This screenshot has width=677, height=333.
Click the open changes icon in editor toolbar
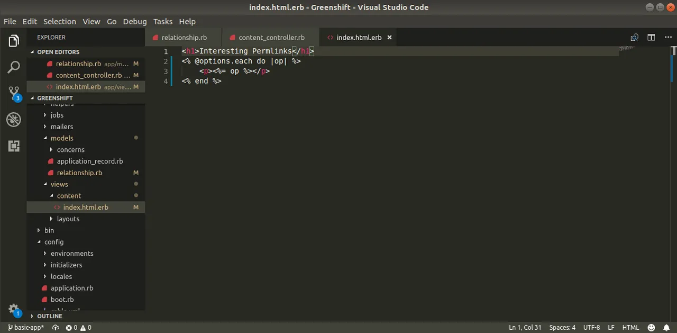click(x=635, y=38)
